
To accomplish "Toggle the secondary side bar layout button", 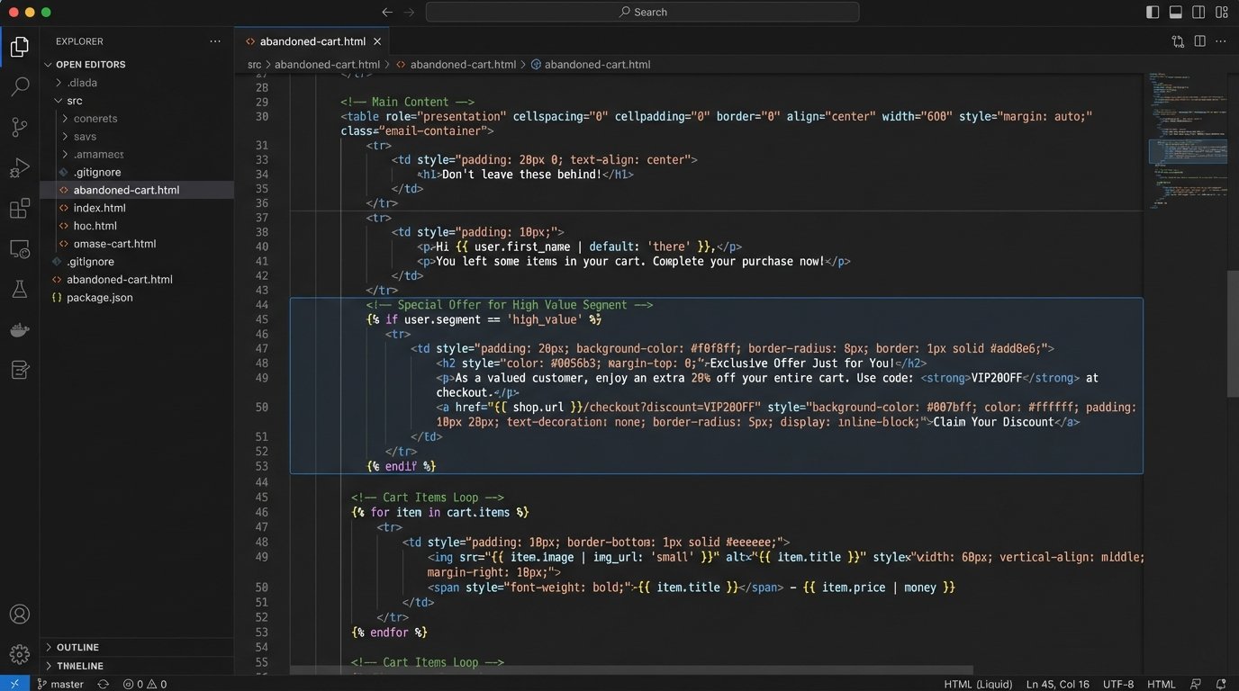I will pyautogui.click(x=1198, y=12).
